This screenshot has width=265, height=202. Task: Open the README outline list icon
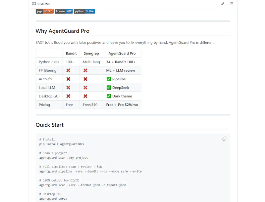click(232, 4)
